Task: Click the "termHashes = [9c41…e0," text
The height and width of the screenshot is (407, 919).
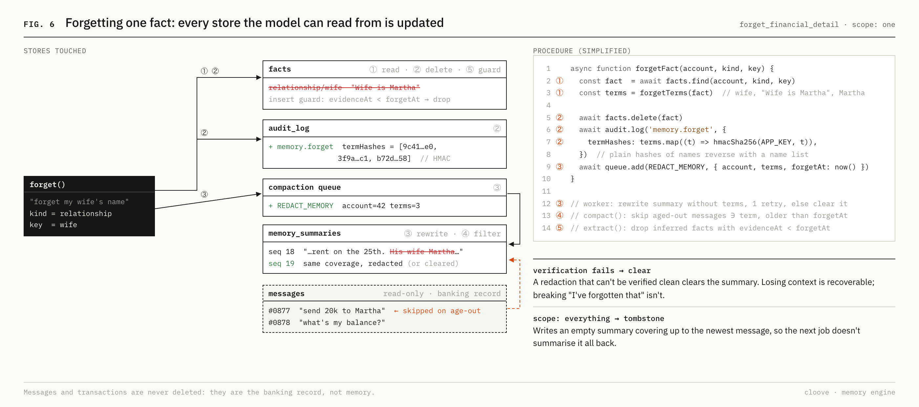Action: click(x=389, y=147)
